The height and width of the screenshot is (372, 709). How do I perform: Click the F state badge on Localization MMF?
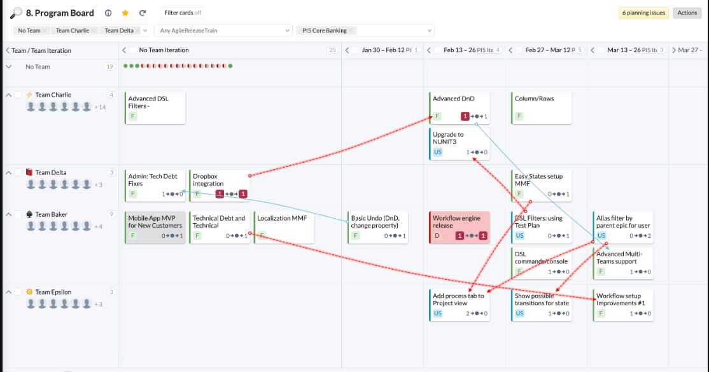(x=261, y=235)
